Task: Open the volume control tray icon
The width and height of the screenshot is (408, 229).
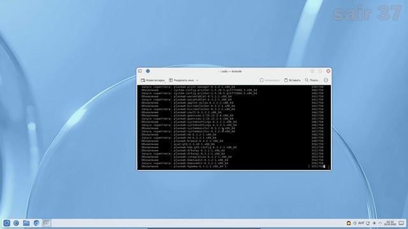Action: 354,223
